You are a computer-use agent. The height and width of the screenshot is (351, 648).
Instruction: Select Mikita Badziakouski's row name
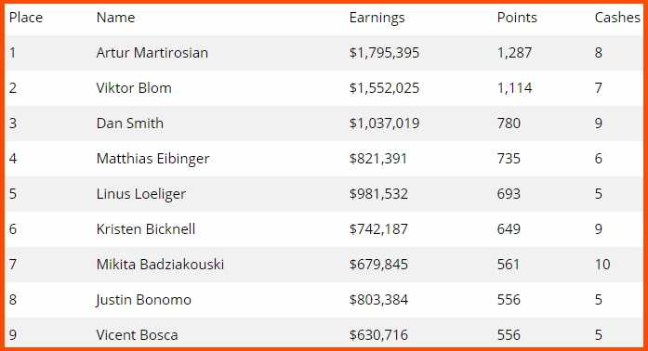(x=160, y=265)
